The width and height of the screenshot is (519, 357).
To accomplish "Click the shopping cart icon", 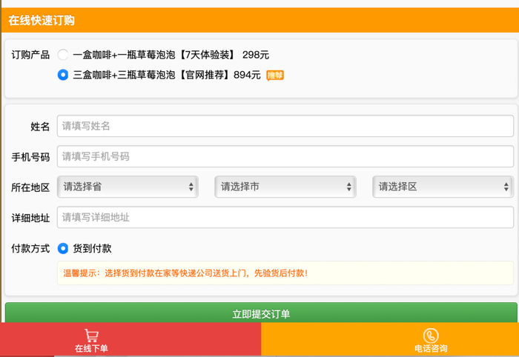I will point(91,336).
